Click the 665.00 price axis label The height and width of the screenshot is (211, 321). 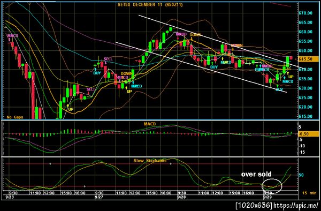pyautogui.click(x=305, y=22)
